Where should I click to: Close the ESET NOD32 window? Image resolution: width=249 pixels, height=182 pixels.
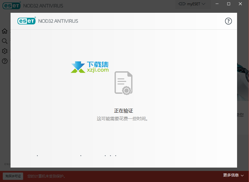click(240, 4)
